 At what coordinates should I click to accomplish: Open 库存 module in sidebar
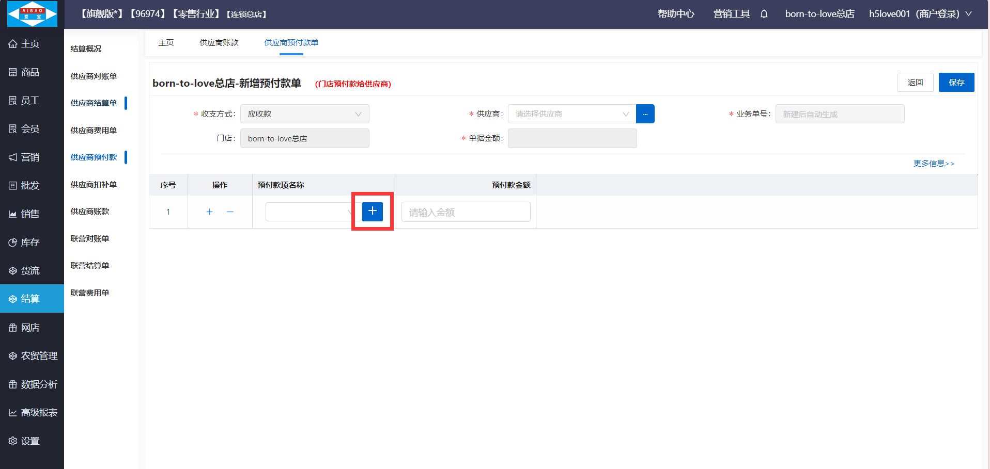[30, 242]
